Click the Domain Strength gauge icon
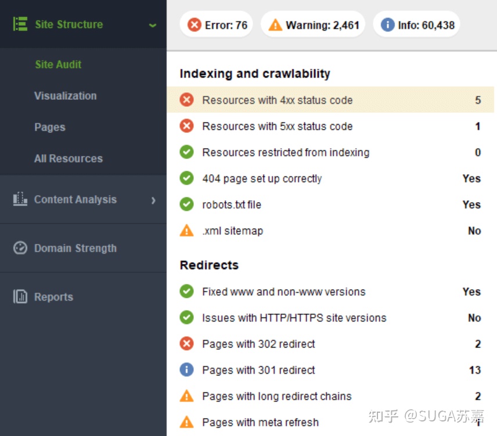The image size is (497, 436). click(x=20, y=248)
